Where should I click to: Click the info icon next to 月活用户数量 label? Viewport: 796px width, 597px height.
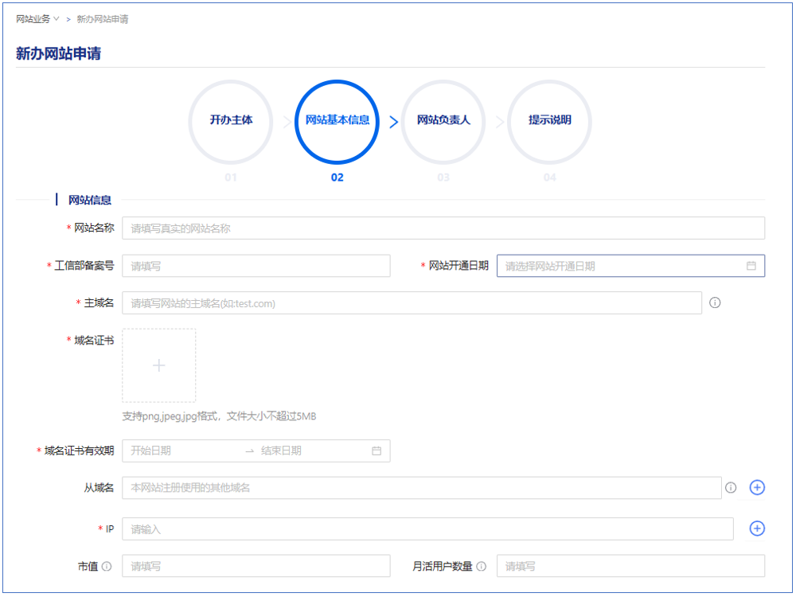[482, 567]
